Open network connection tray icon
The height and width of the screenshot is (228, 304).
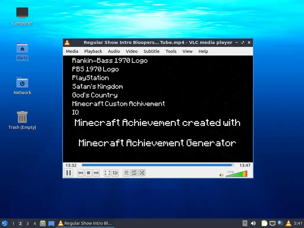coord(273,223)
